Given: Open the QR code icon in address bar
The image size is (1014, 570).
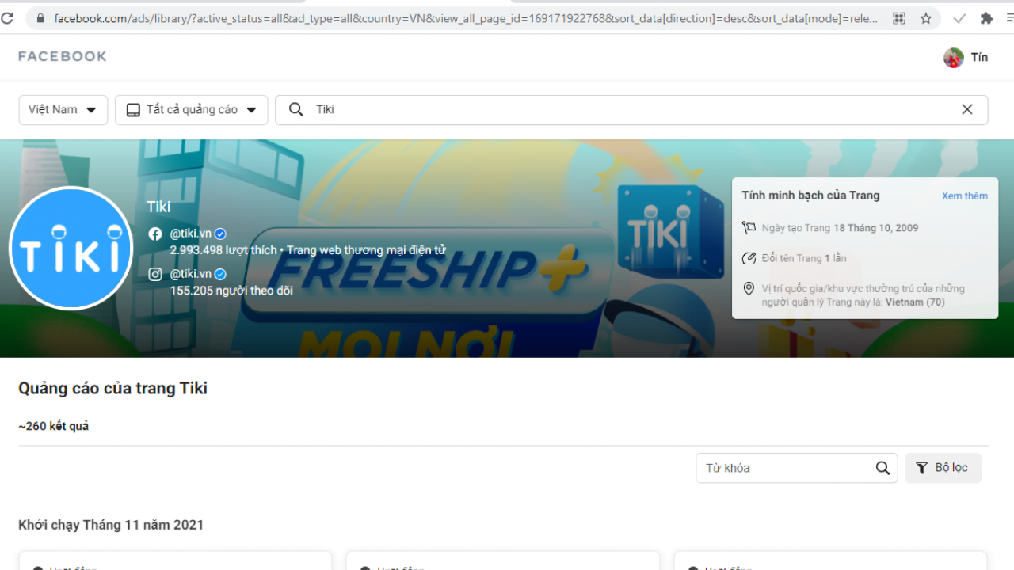Looking at the screenshot, I should pos(898,18).
